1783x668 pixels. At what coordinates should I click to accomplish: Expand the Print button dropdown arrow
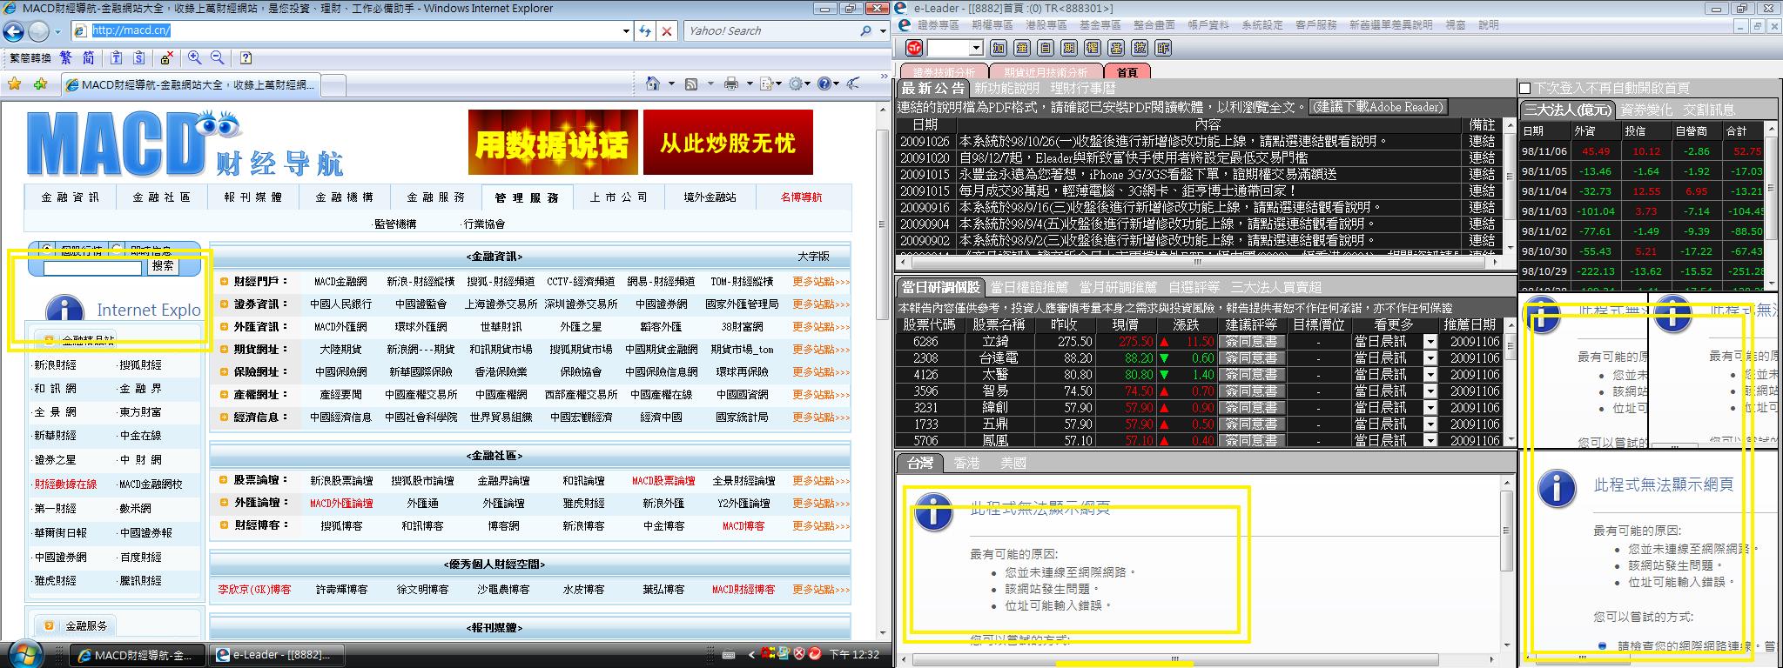coord(748,84)
